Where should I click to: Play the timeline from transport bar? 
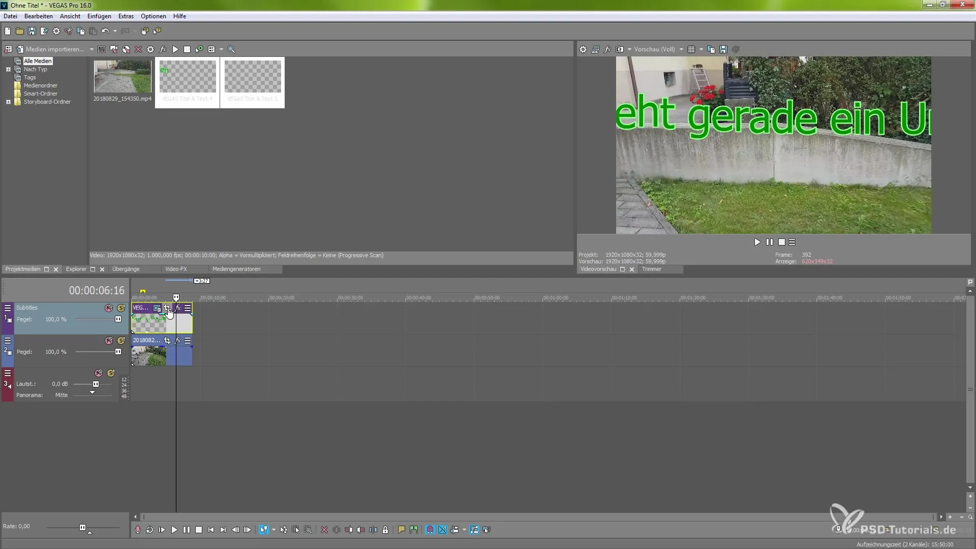click(x=174, y=530)
